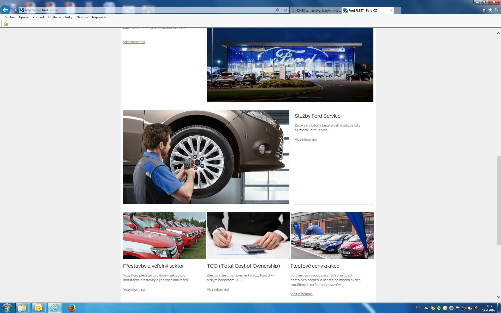
Task: Click the TCO (Total Cost of Ownership) heading
Action: click(x=243, y=266)
